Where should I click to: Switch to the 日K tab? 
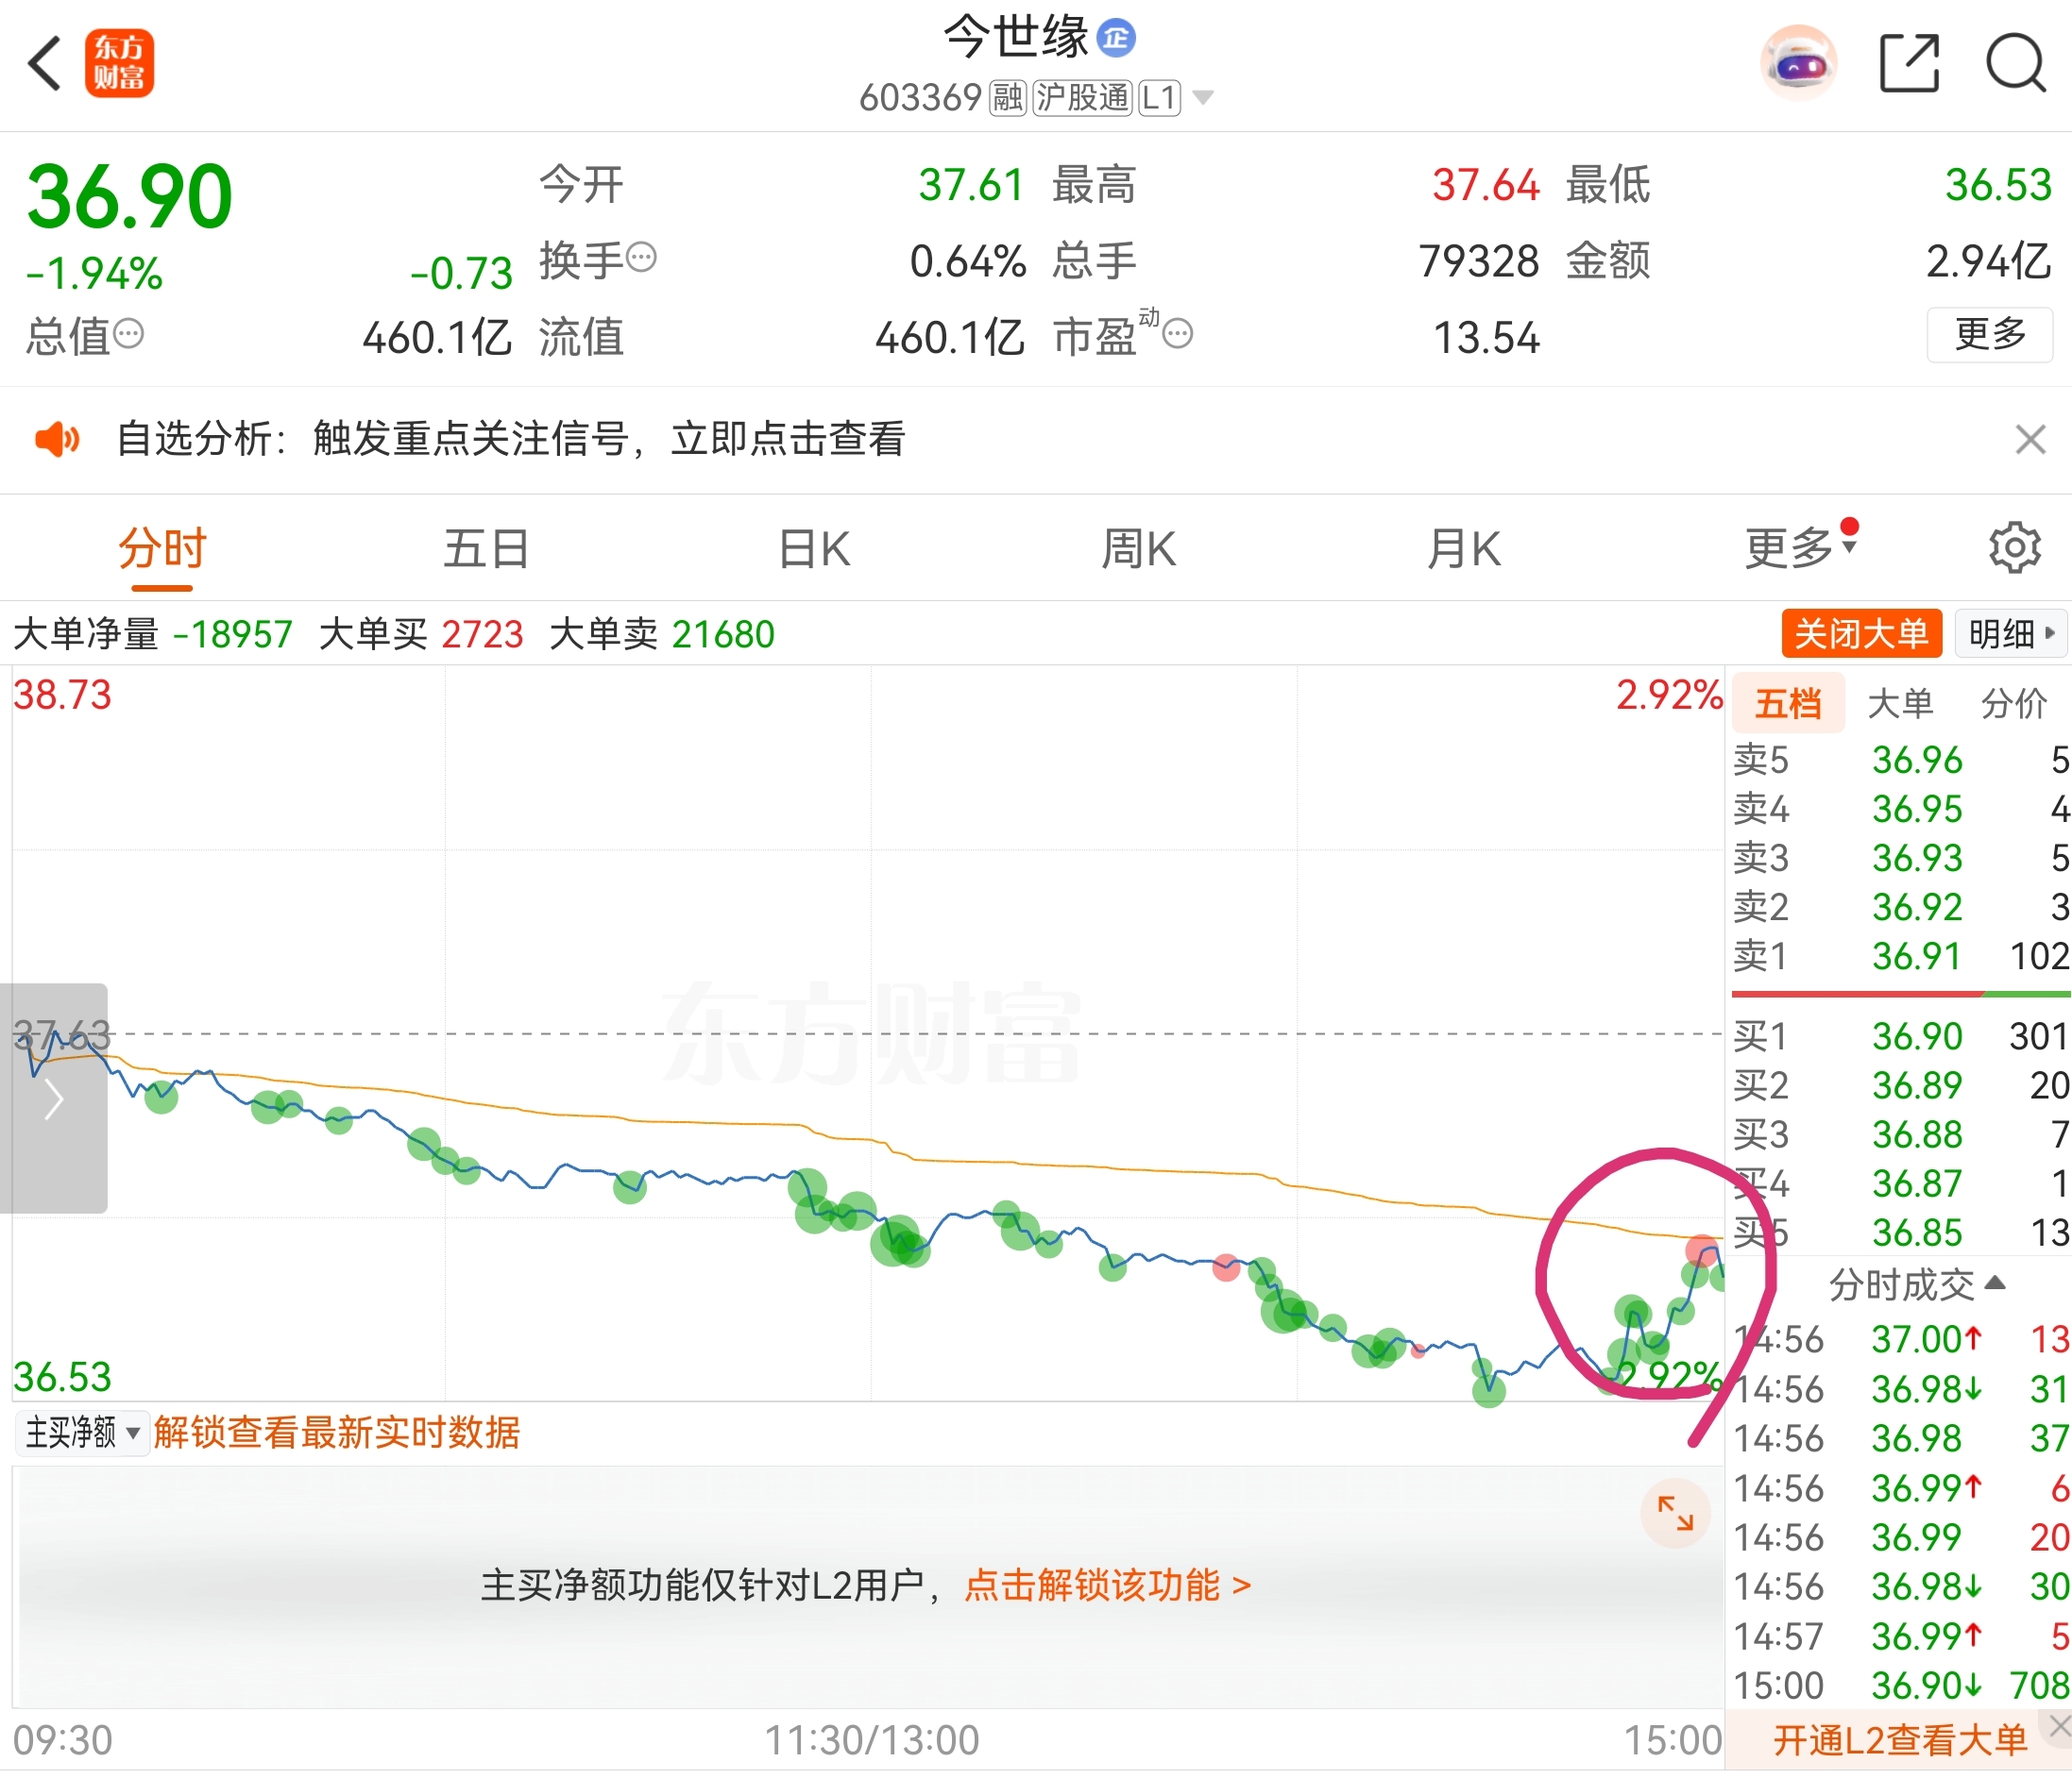pos(814,548)
